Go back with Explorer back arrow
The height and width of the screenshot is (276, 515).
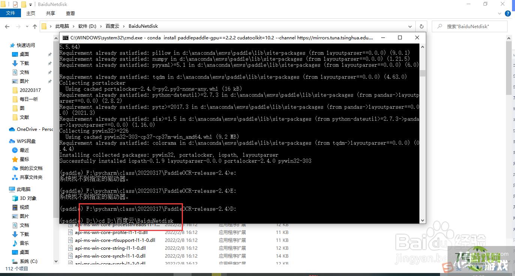[x=7, y=26]
